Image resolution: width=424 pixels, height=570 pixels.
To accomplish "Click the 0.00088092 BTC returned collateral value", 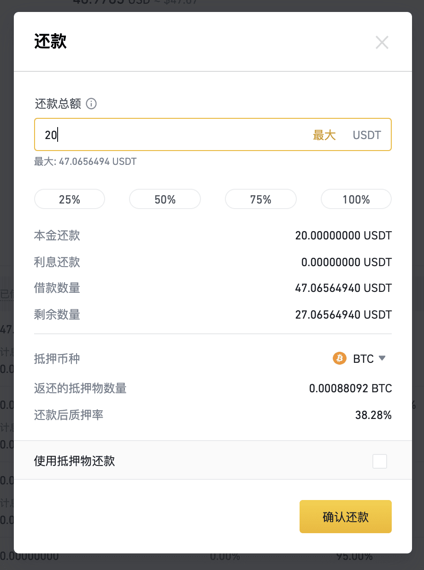I will [x=350, y=389].
